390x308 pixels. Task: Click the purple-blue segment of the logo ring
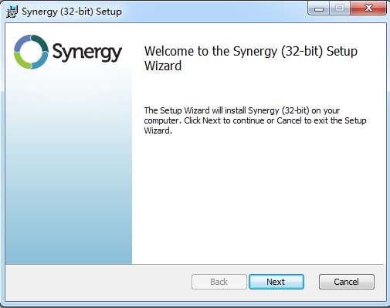[x=22, y=42]
